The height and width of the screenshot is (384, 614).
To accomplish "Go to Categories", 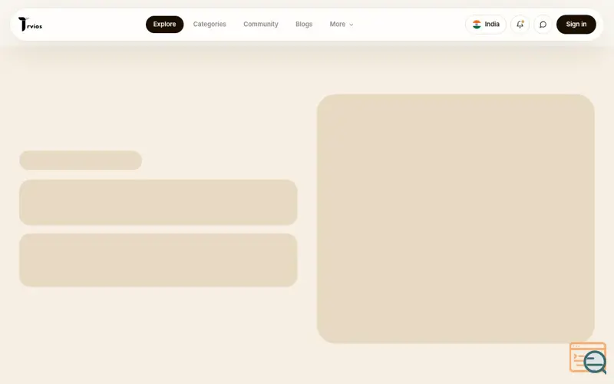I will pyautogui.click(x=210, y=25).
